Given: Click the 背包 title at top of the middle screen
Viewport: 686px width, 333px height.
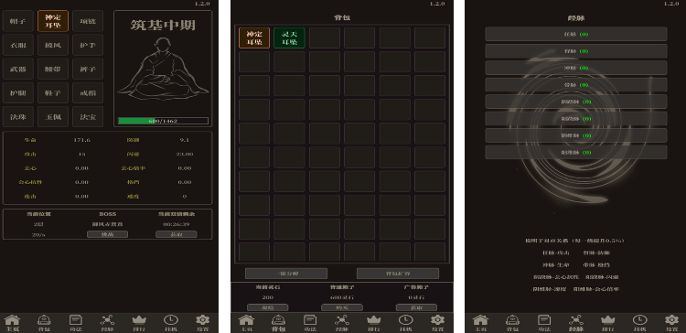Looking at the screenshot, I should 342,18.
